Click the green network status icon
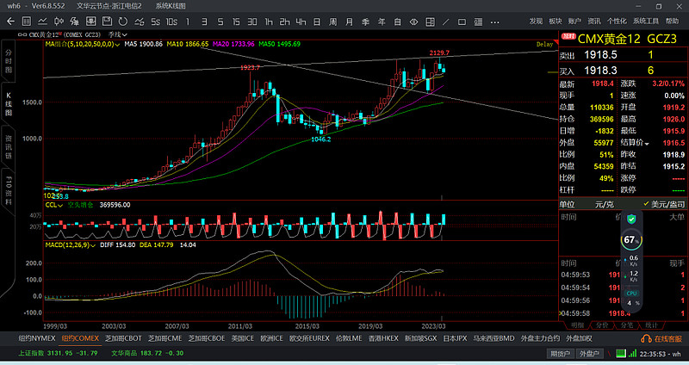Screen dimensions: 689x365 click(x=620, y=353)
